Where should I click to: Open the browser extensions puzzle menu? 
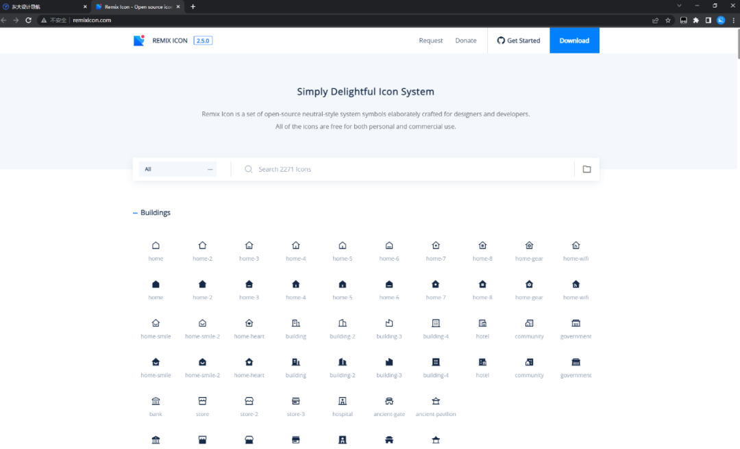coord(695,21)
